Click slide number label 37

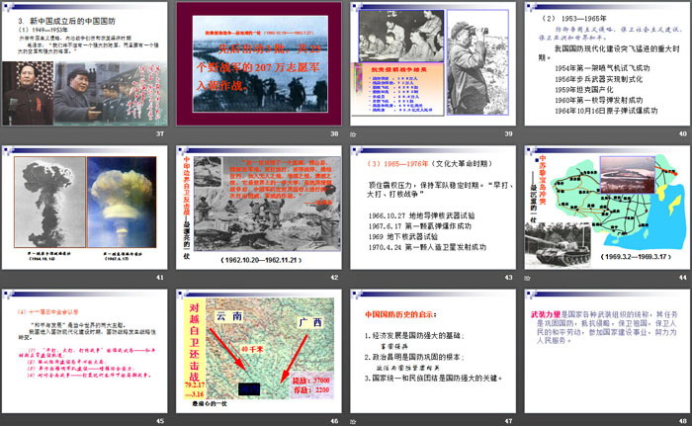[160, 133]
